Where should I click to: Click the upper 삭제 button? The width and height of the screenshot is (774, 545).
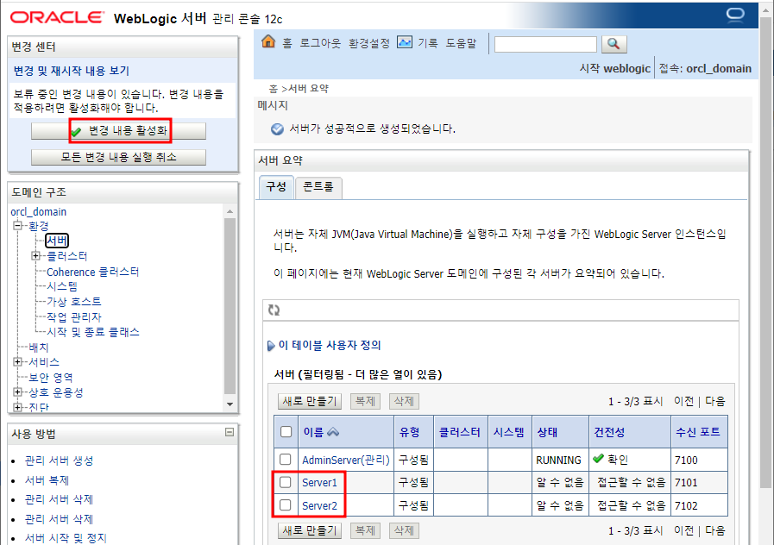pos(405,401)
